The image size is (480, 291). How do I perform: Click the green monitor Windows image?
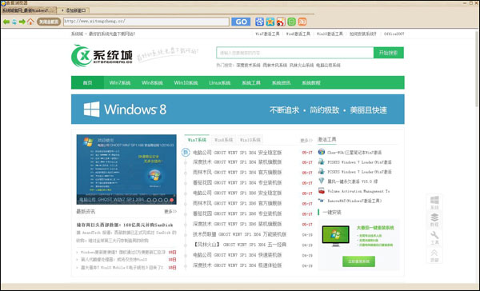tap(336, 236)
